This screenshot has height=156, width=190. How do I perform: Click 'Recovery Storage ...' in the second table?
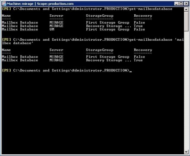[x=108, y=60]
